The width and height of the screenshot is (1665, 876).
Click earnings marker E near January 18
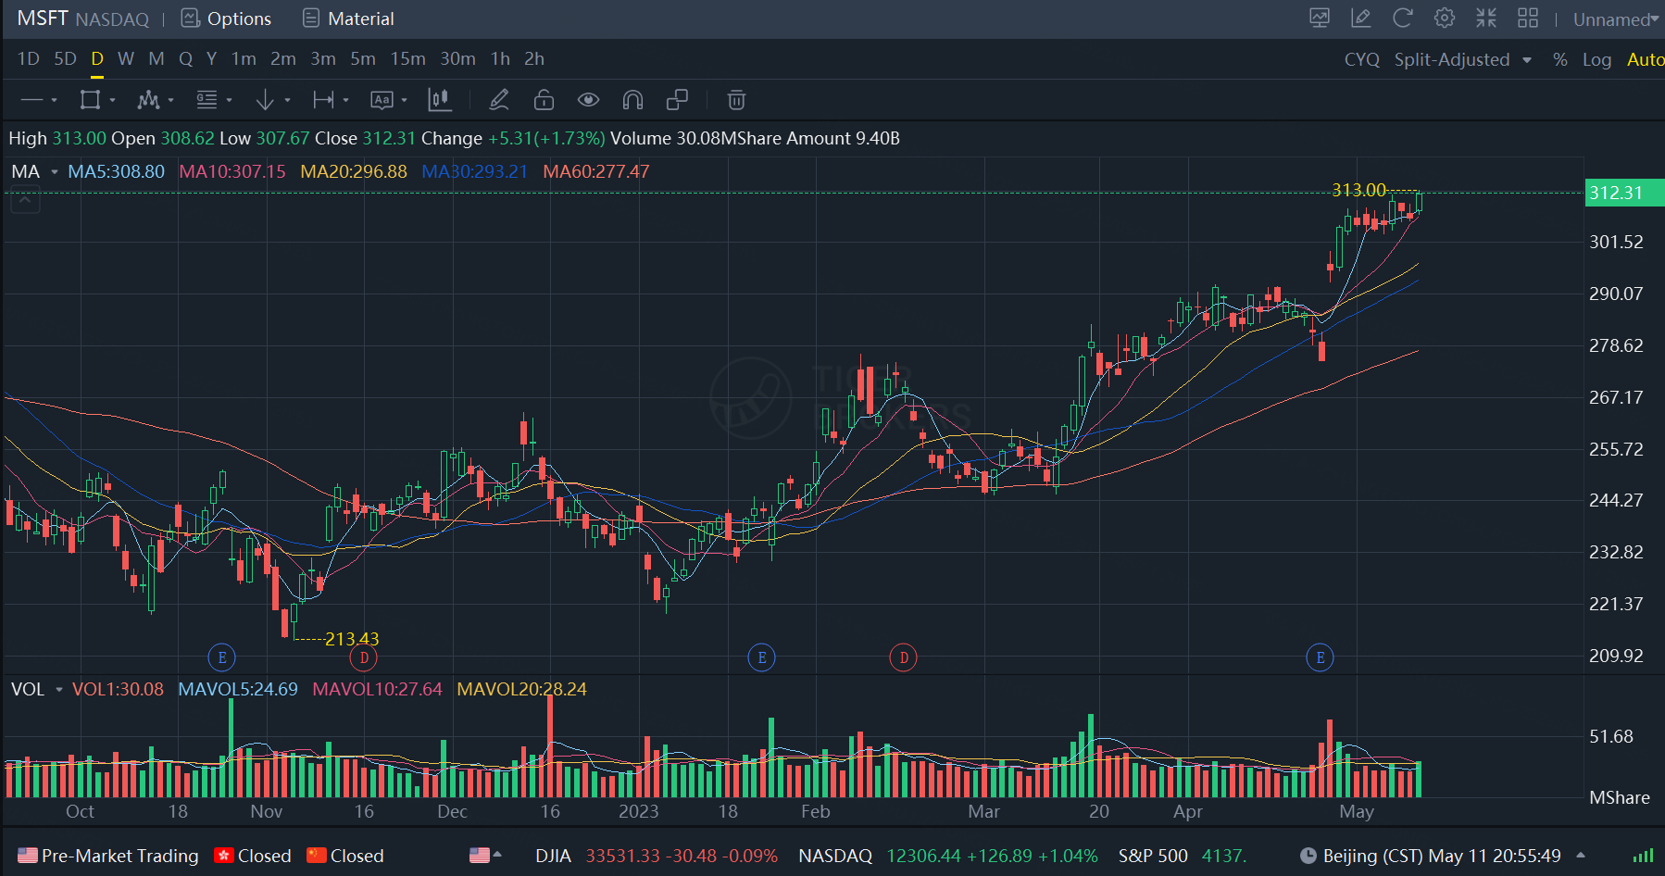click(761, 657)
